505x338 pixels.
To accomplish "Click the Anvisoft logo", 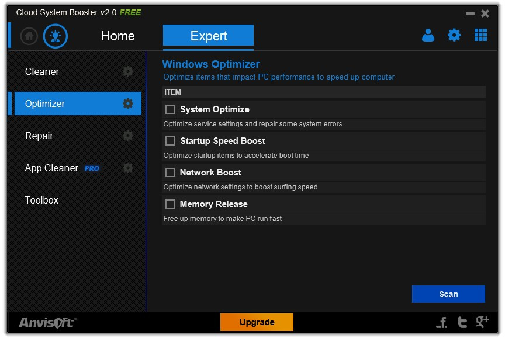I will pos(47,323).
